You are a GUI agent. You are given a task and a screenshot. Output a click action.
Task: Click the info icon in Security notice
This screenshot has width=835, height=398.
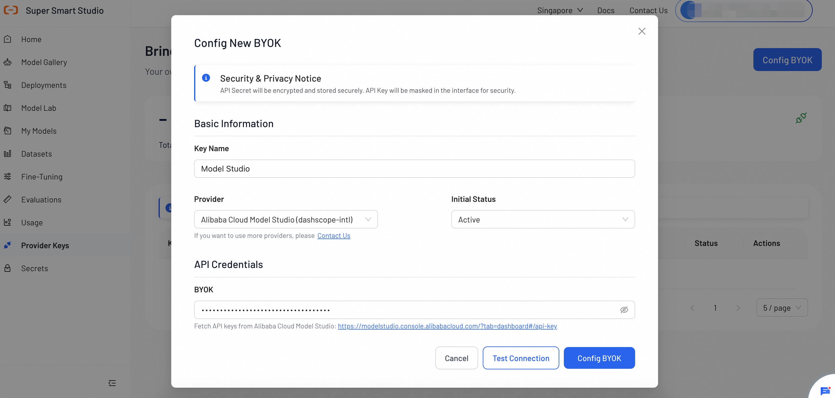[206, 78]
